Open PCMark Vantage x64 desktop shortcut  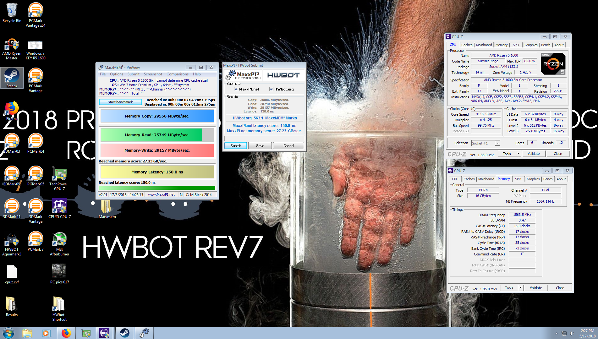tap(36, 15)
